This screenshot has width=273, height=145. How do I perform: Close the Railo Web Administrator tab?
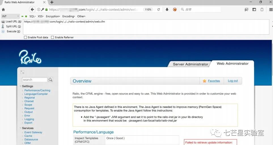click(x=44, y=2)
